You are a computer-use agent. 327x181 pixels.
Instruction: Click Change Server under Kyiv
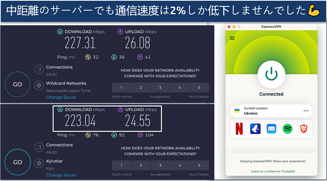point(61,175)
